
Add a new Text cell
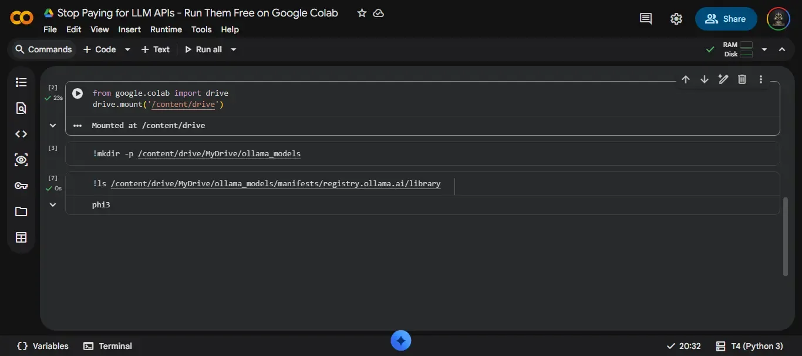point(156,49)
